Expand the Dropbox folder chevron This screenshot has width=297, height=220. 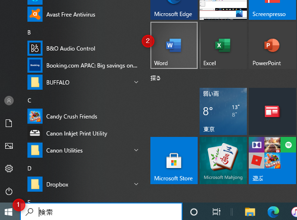pos(136,185)
